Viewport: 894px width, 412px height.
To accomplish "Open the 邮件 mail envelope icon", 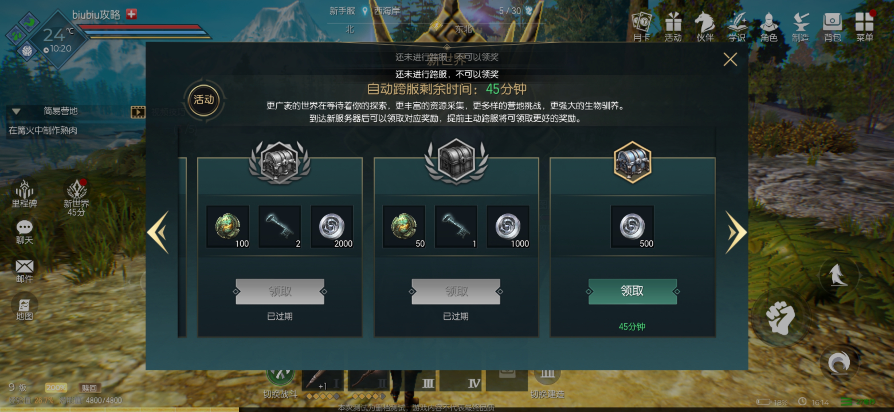I will 24,271.
